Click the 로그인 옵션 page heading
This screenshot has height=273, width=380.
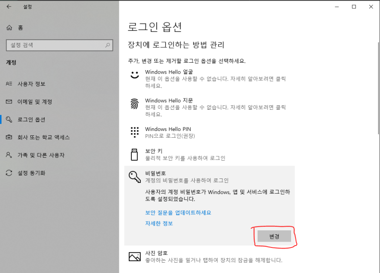tap(155, 26)
